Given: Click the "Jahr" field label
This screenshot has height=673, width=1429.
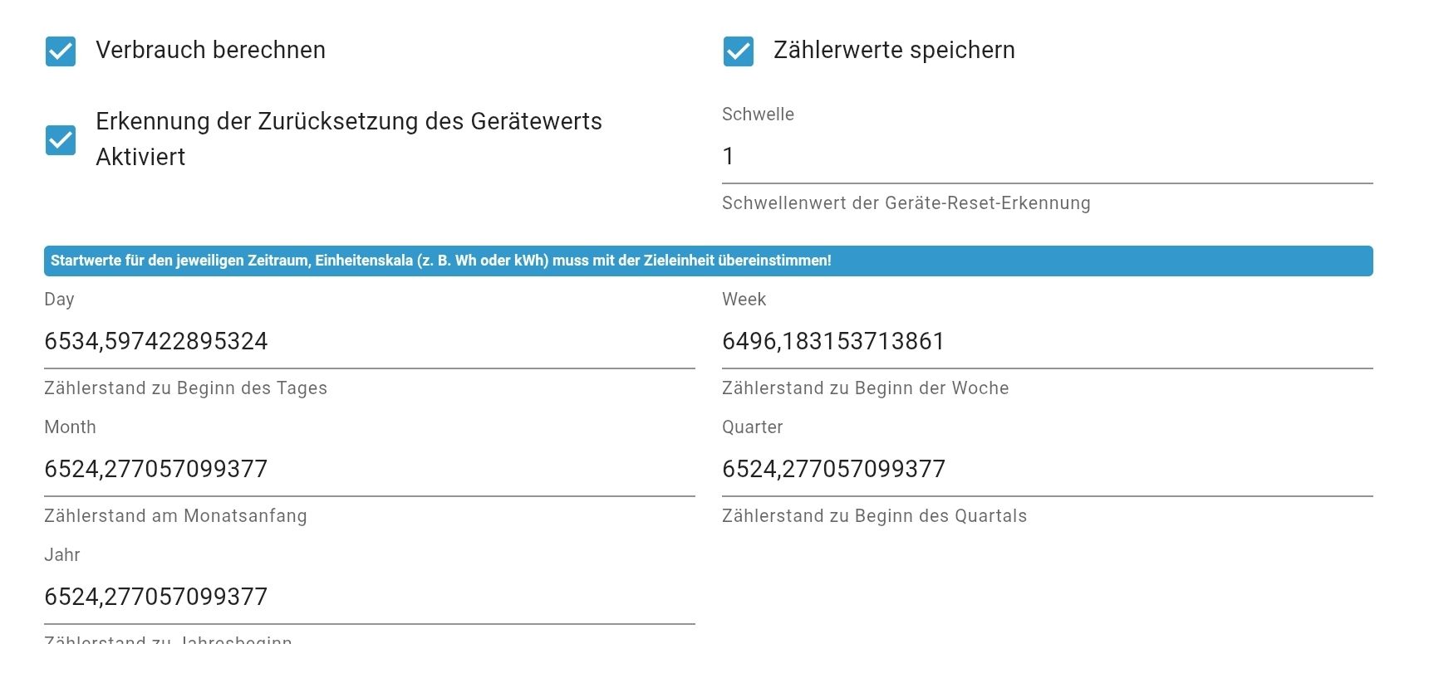Looking at the screenshot, I should (x=61, y=555).
